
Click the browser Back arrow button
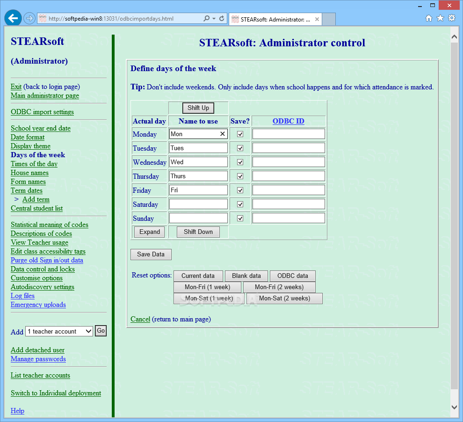click(x=13, y=18)
